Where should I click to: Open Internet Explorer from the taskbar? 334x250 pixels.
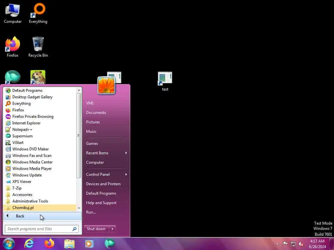point(29,243)
